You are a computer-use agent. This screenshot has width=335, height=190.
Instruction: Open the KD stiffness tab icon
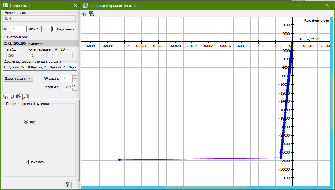[5, 97]
